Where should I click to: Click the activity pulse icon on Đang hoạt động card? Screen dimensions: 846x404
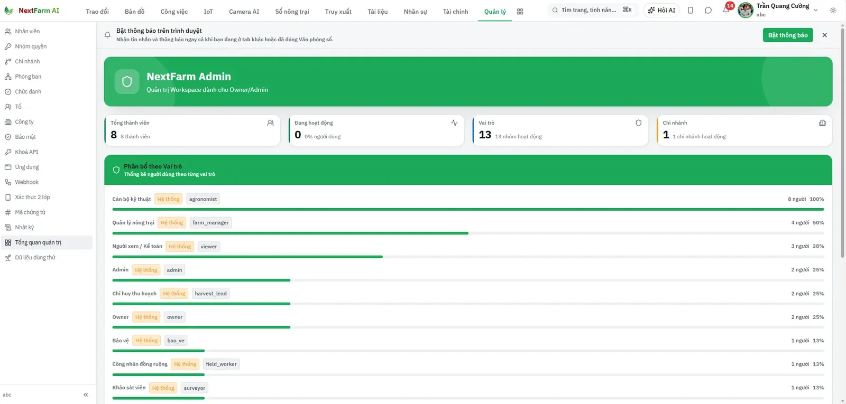454,123
